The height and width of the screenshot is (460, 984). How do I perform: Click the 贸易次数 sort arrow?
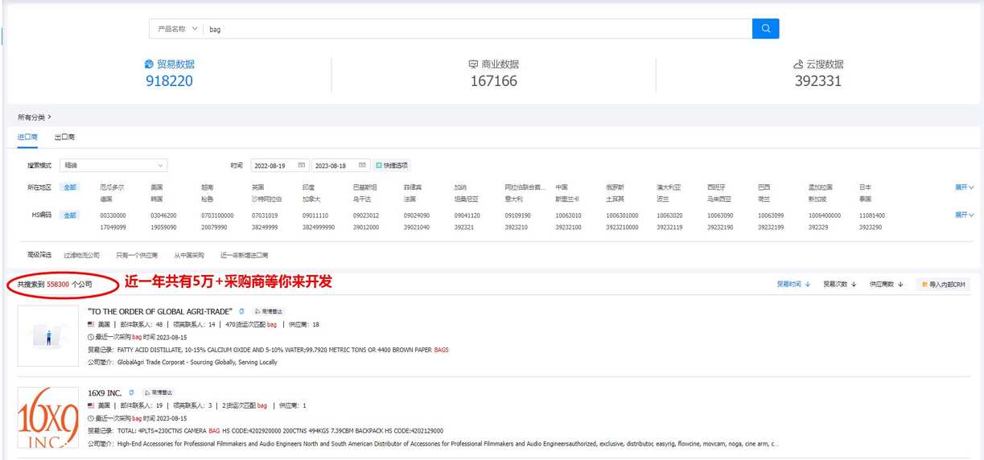[853, 284]
